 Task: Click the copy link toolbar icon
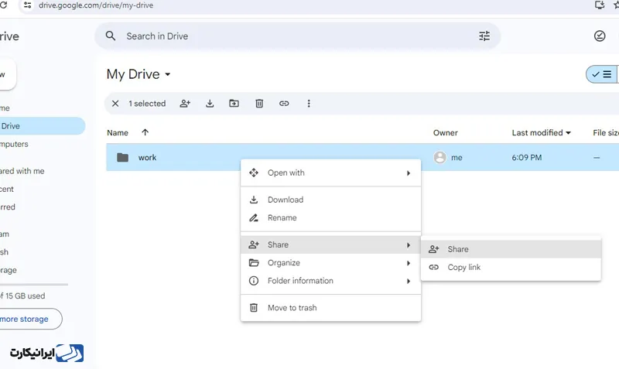284,104
